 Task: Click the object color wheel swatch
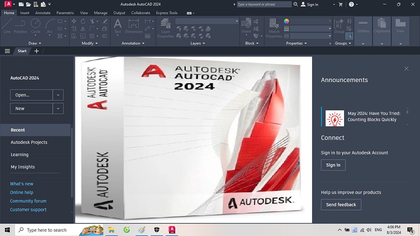[286, 21]
